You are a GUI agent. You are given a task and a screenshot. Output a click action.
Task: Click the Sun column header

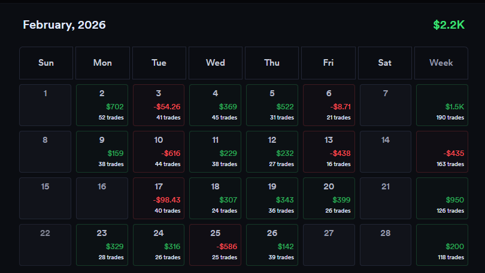[46, 63]
